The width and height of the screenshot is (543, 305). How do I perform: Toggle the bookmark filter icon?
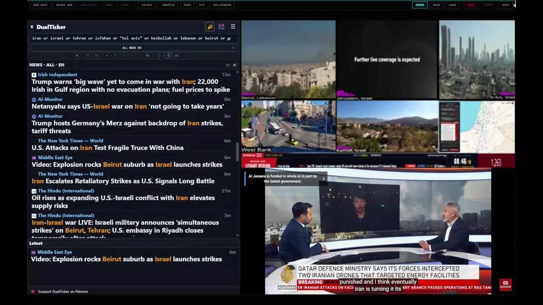click(x=160, y=55)
